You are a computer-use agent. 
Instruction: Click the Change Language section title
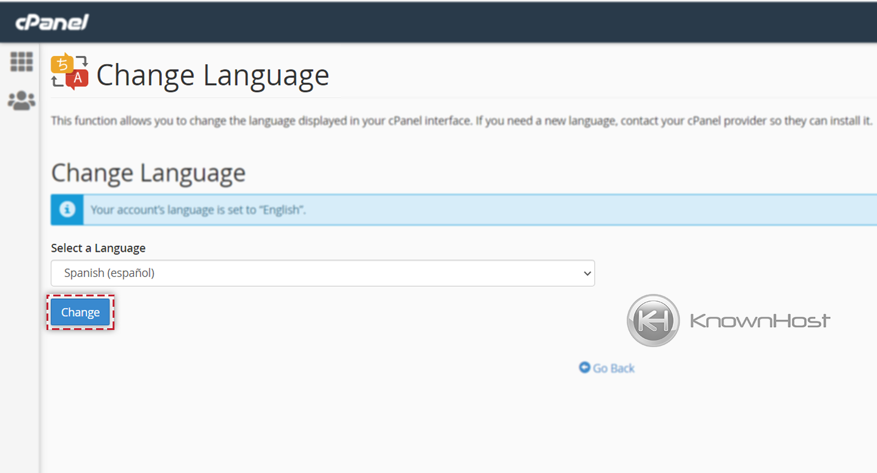[x=148, y=173]
